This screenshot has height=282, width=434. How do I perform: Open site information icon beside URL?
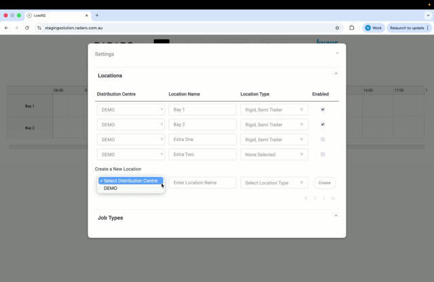(x=39, y=28)
